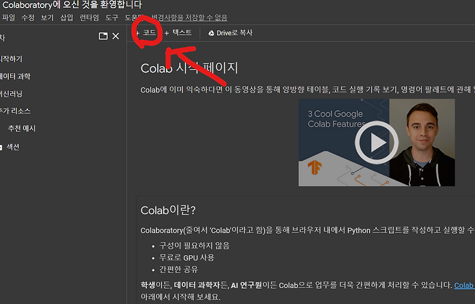Click the Colaboratory에 오신 것을 환영합니다 title
475x304 pixels.
pos(72,5)
